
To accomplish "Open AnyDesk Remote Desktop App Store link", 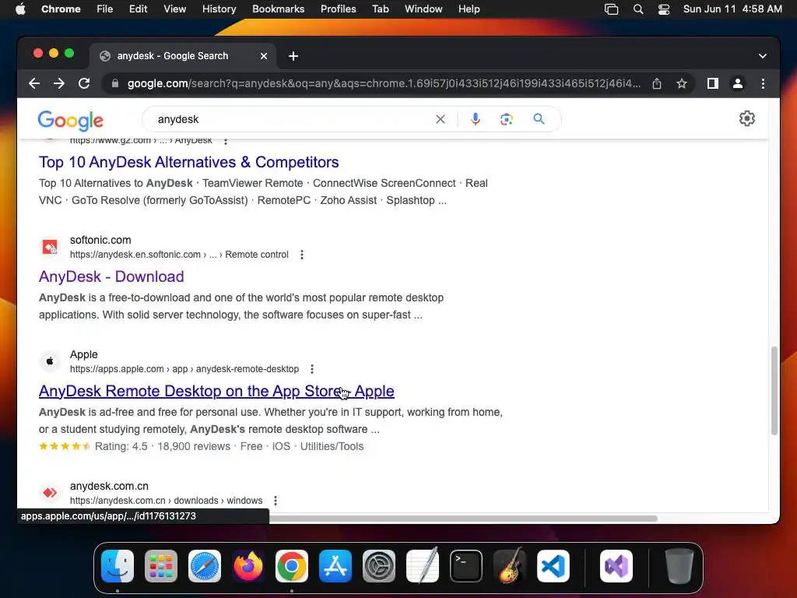I will coord(216,391).
